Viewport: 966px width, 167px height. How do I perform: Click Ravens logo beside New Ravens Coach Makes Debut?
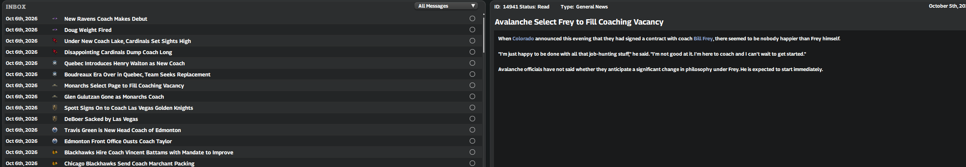point(55,19)
